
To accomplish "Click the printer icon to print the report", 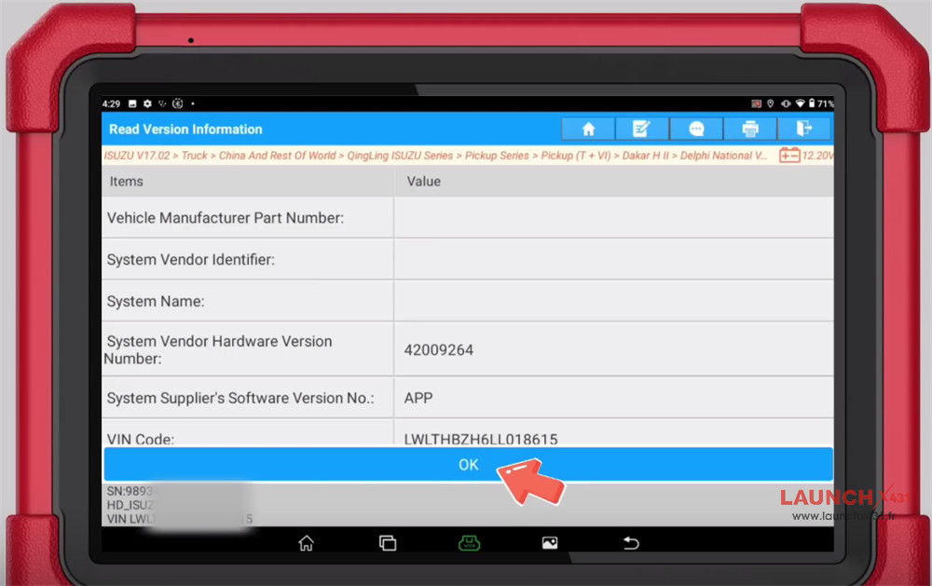I will (x=750, y=129).
